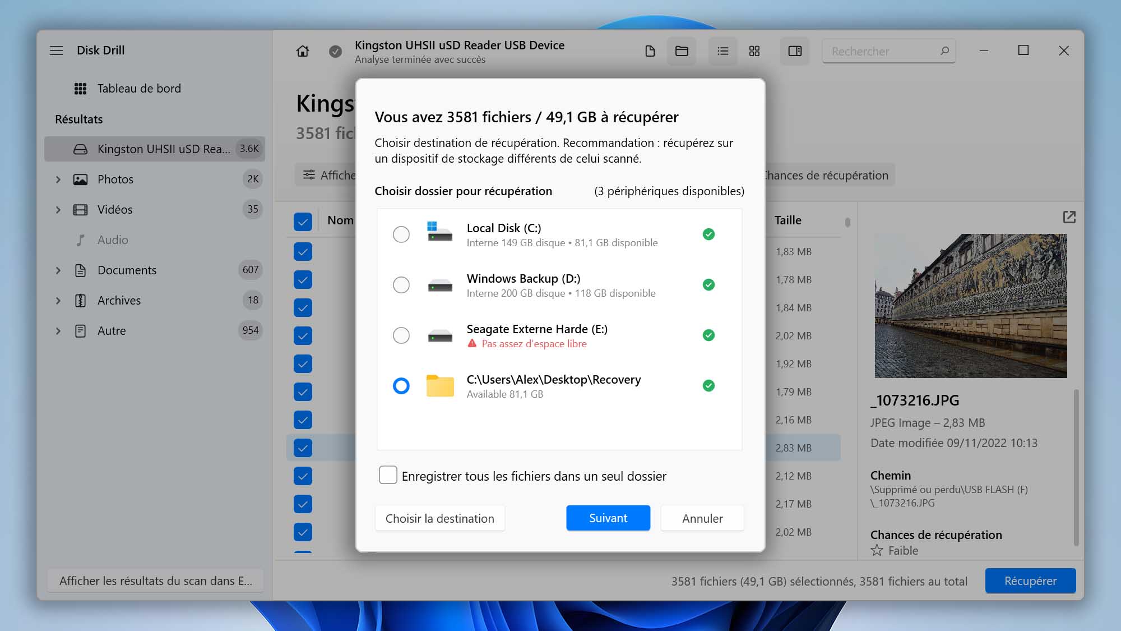
Task: Uncheck the file row sized 1,83 MB
Action: pos(303,252)
